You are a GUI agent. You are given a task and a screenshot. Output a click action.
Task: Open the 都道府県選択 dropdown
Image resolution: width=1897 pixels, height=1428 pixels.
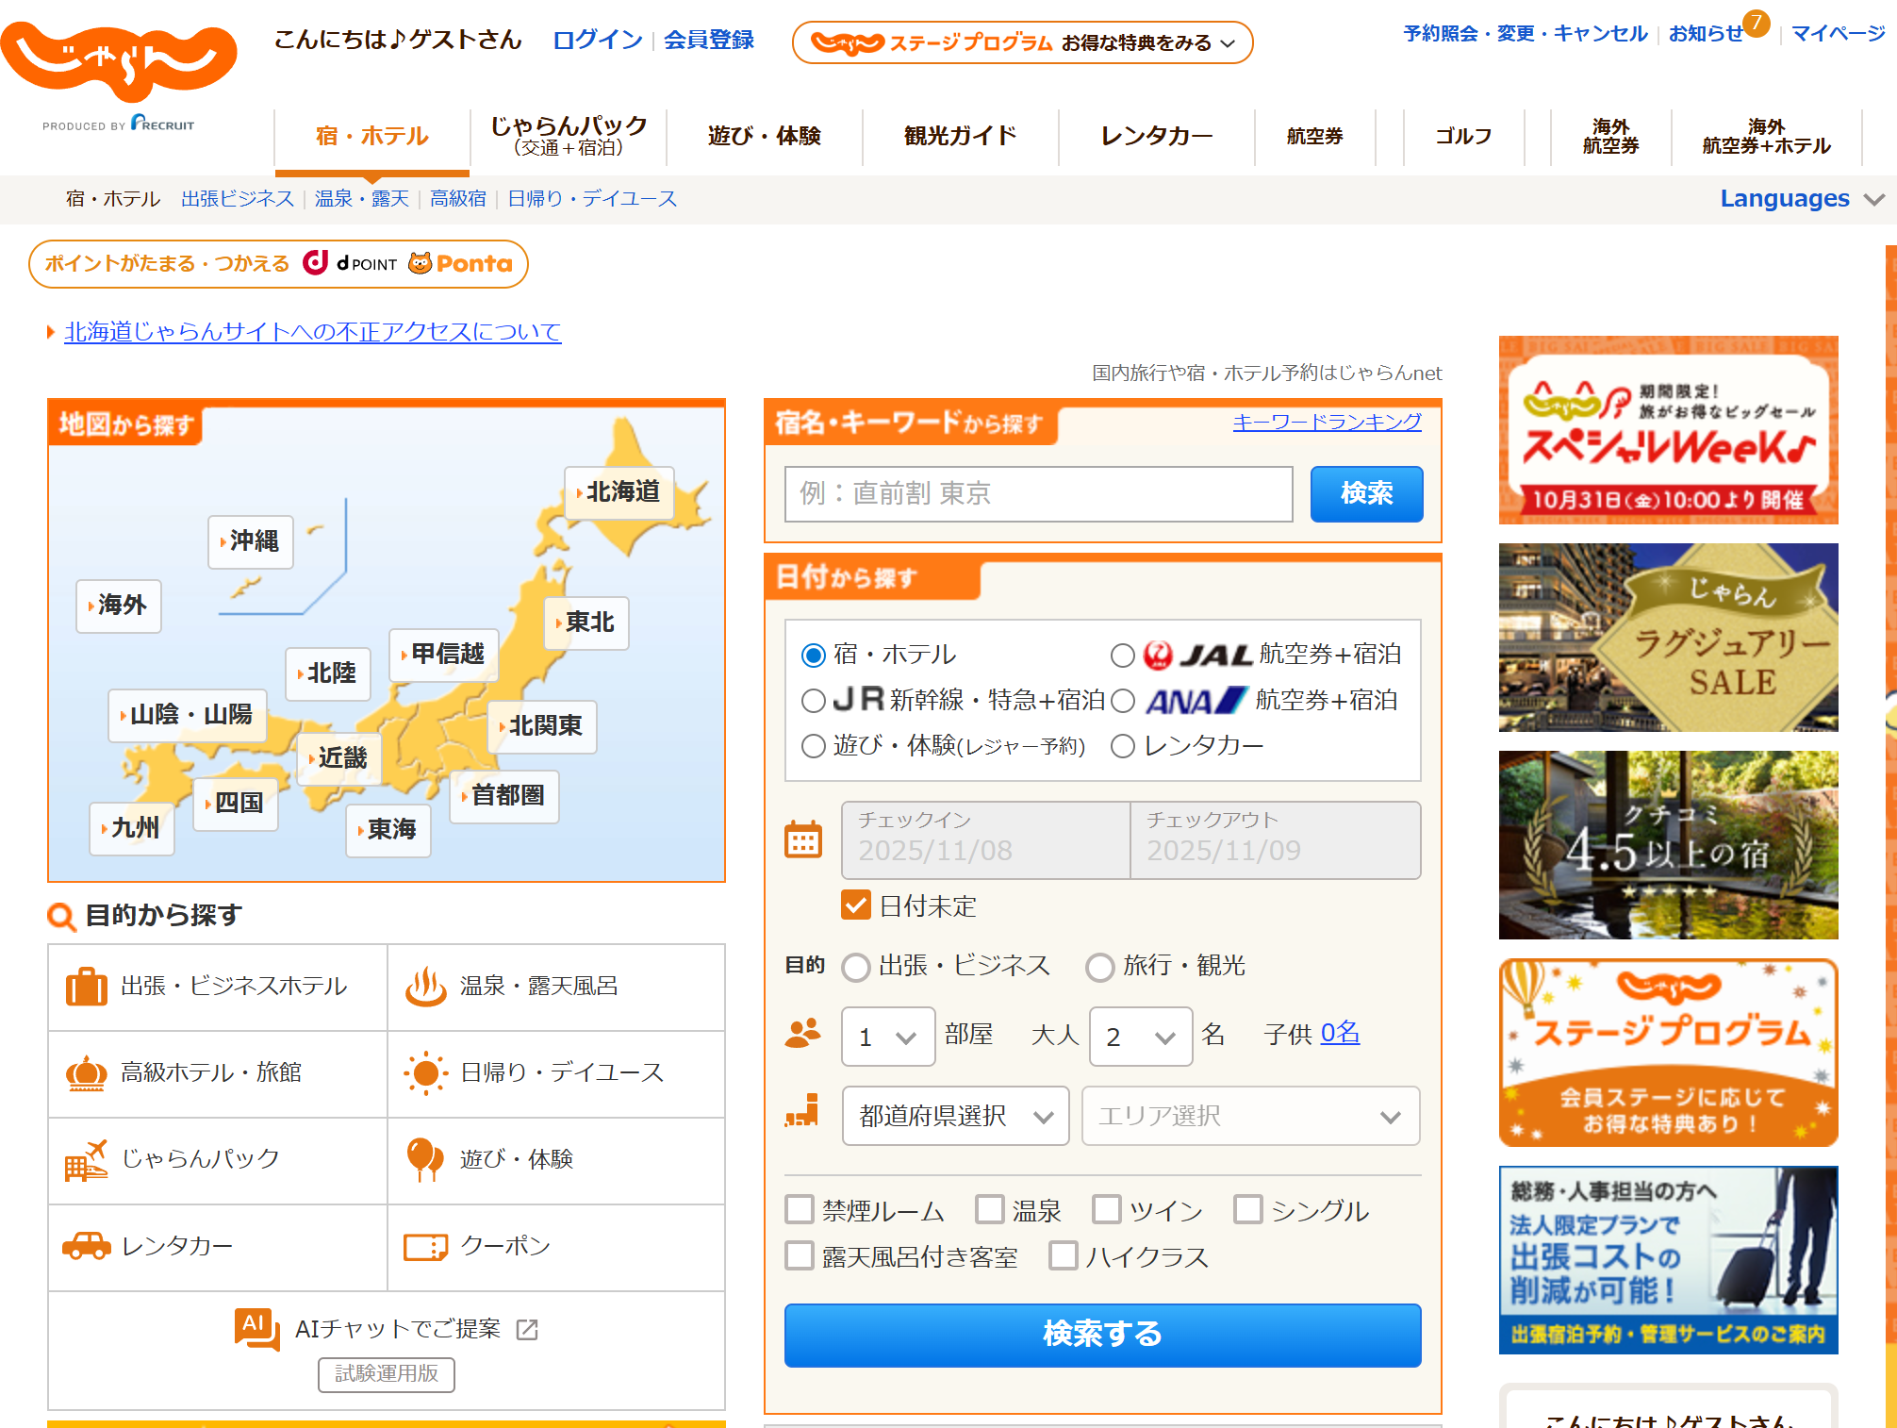955,1116
